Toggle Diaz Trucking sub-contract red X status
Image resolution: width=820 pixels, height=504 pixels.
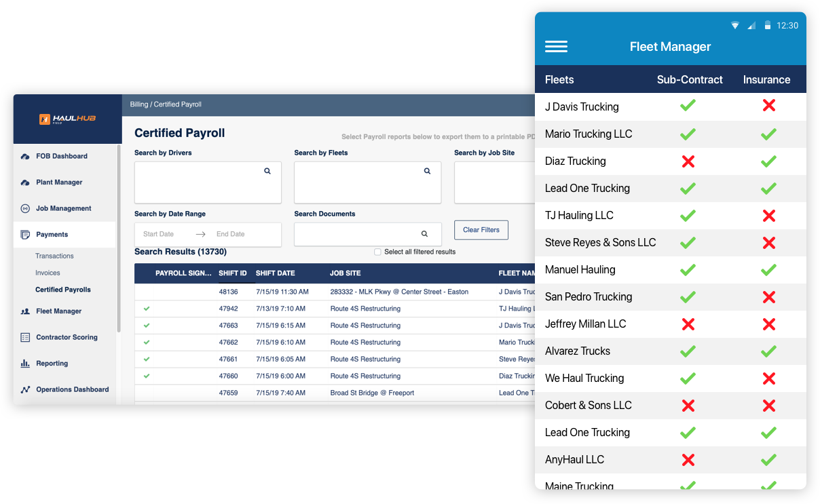[688, 161]
